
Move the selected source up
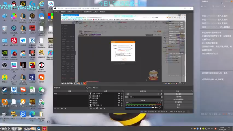(x=101, y=108)
